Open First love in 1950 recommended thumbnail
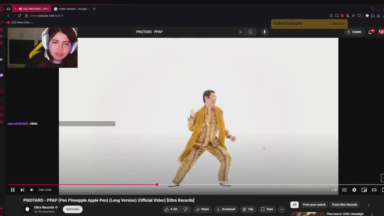 pos(307,214)
